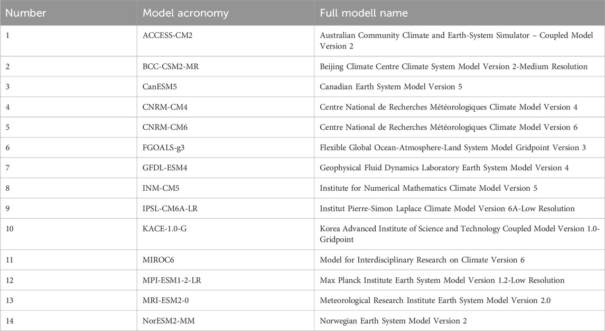The height and width of the screenshot is (331, 605).
Task: Select the MPI-ESM1-2-LR acronym cell
Action: point(172,280)
